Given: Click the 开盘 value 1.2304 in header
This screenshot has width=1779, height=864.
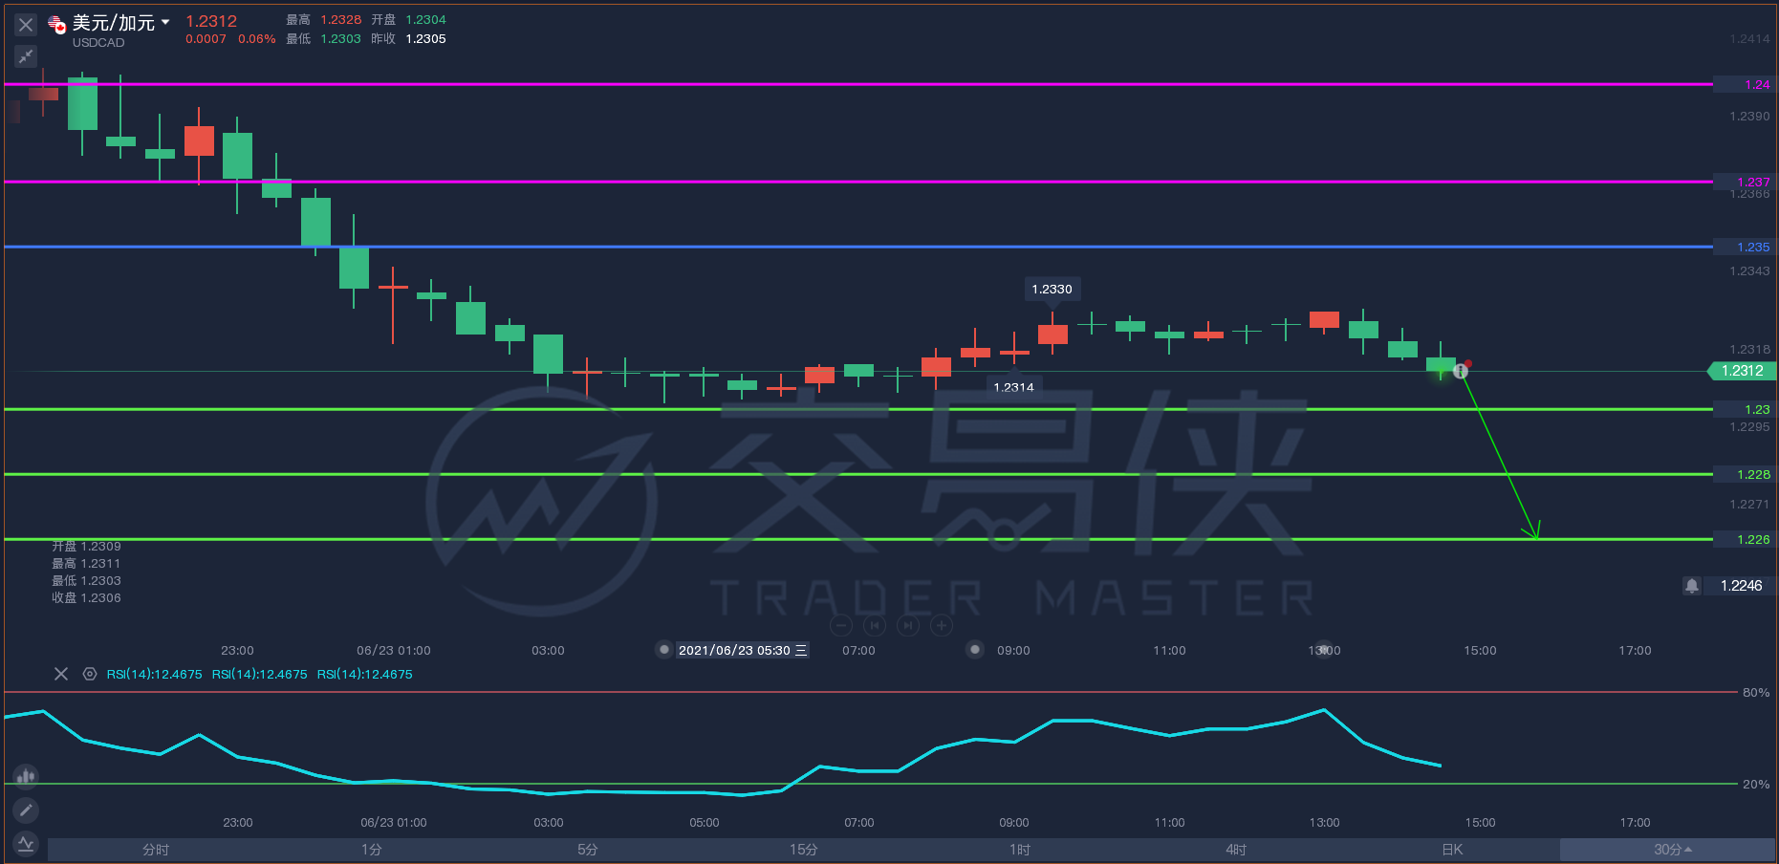Looking at the screenshot, I should (x=425, y=19).
